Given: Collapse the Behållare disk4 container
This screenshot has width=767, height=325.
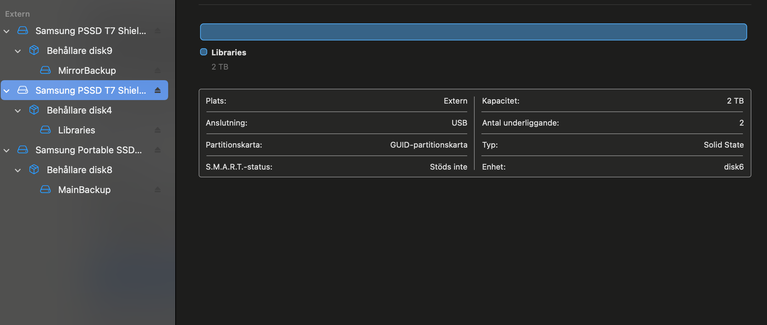Looking at the screenshot, I should [18, 111].
